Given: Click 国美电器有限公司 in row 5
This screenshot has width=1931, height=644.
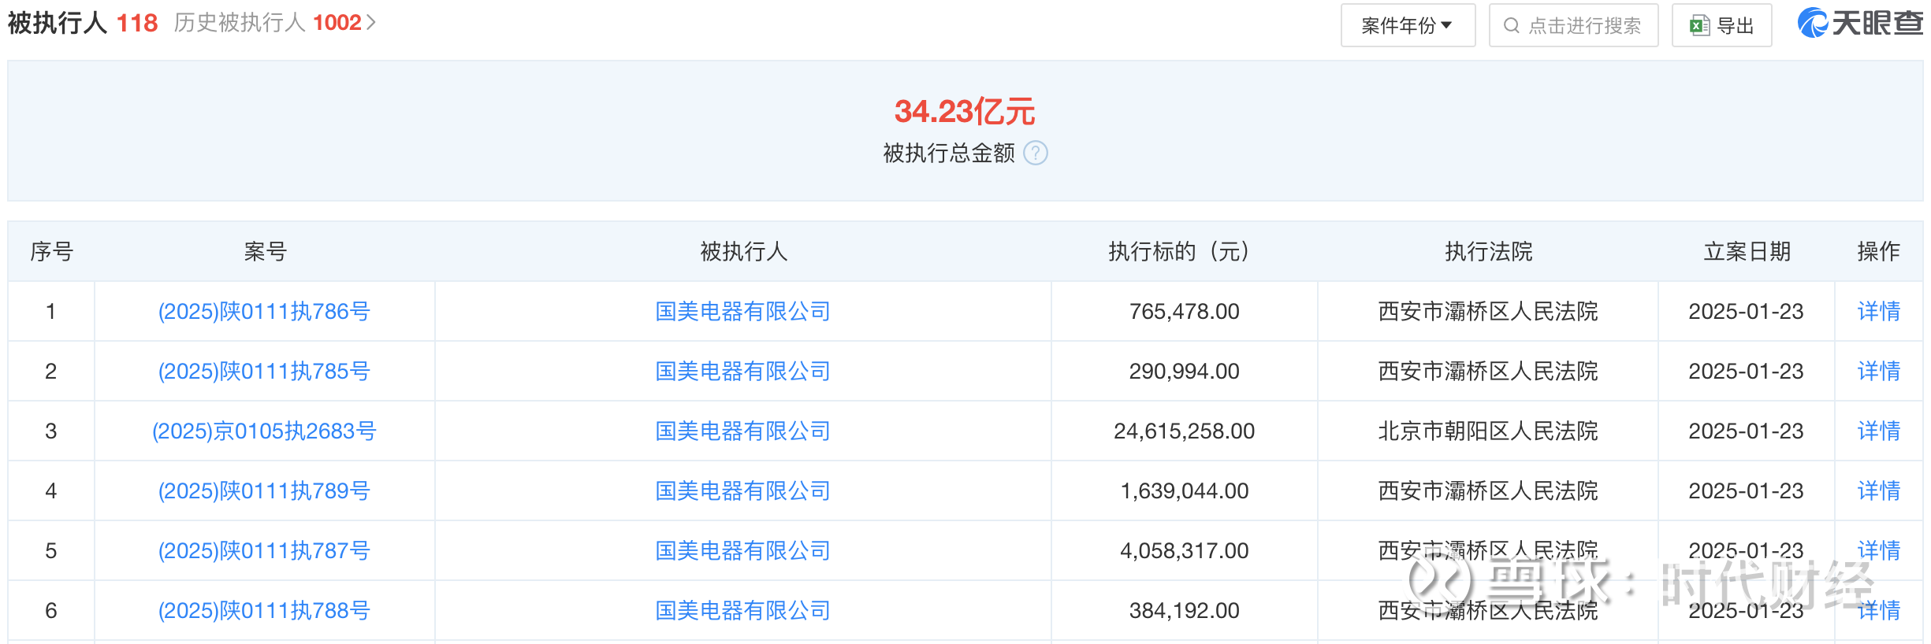Looking at the screenshot, I should 742,551.
